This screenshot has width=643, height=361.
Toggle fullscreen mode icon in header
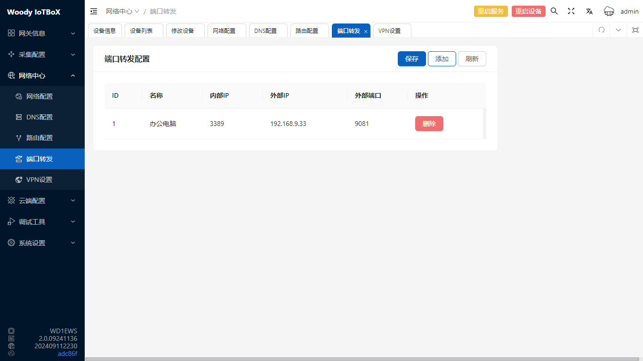coord(571,11)
